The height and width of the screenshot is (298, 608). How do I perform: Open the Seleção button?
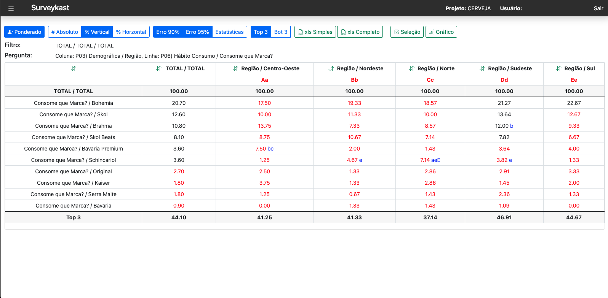[407, 32]
